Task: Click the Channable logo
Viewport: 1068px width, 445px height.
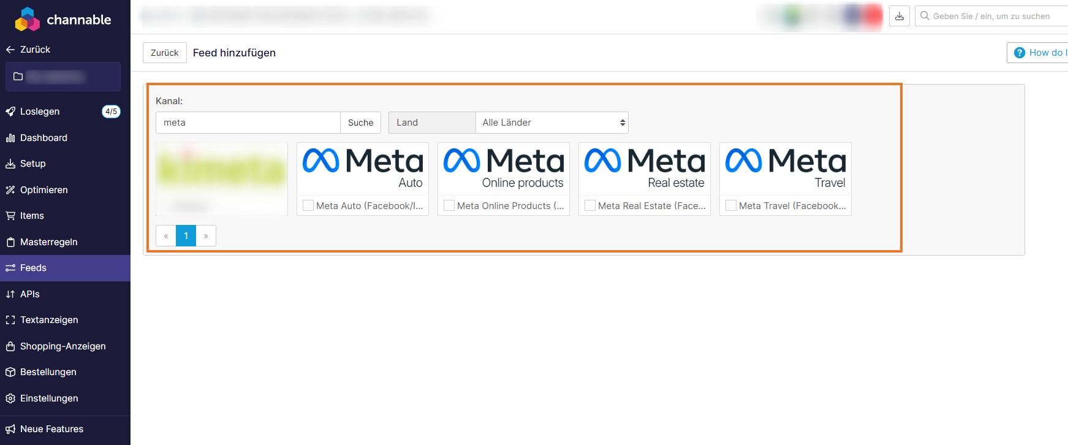Action: click(x=62, y=20)
